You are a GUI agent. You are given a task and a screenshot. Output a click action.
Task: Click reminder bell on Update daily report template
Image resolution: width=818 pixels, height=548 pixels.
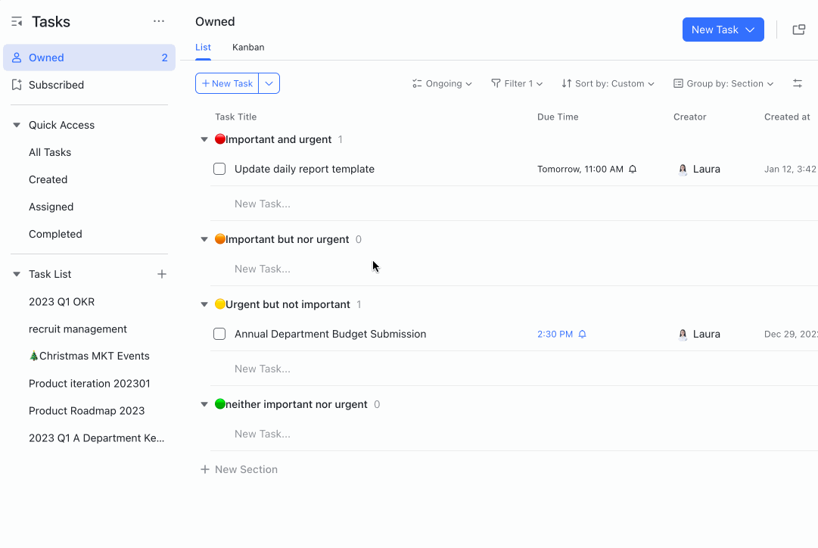[633, 169]
